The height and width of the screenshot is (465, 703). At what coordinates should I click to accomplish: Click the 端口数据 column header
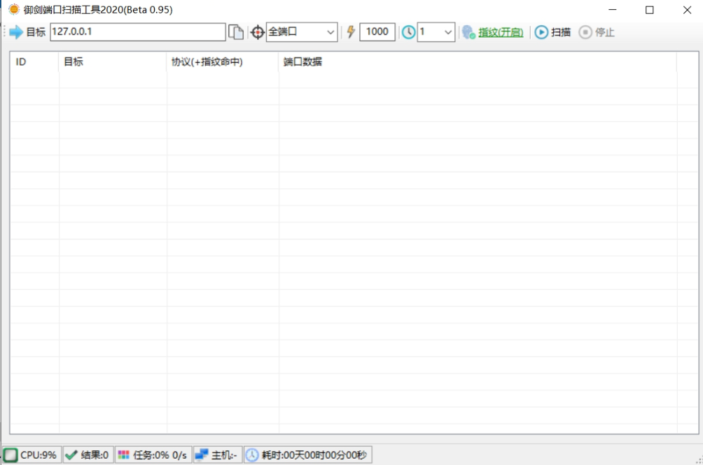pyautogui.click(x=476, y=62)
